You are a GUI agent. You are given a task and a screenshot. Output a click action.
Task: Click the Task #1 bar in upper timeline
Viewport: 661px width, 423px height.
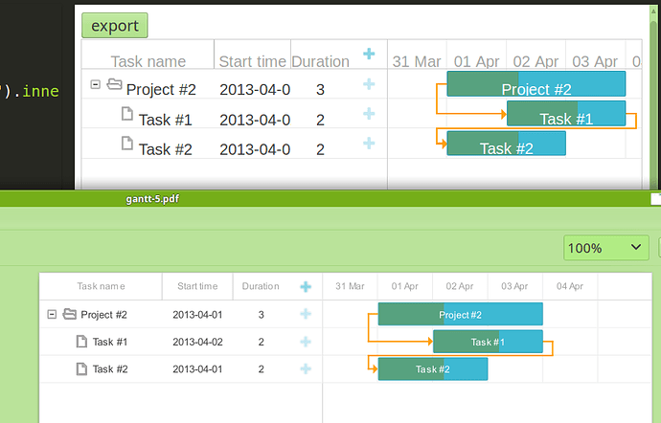click(x=566, y=113)
